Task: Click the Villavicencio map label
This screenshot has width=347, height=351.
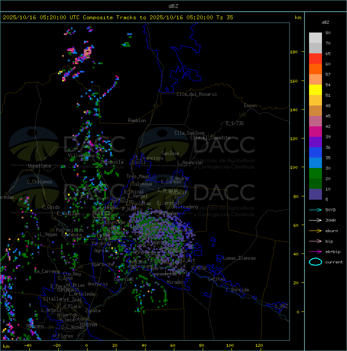Action: pos(84,155)
